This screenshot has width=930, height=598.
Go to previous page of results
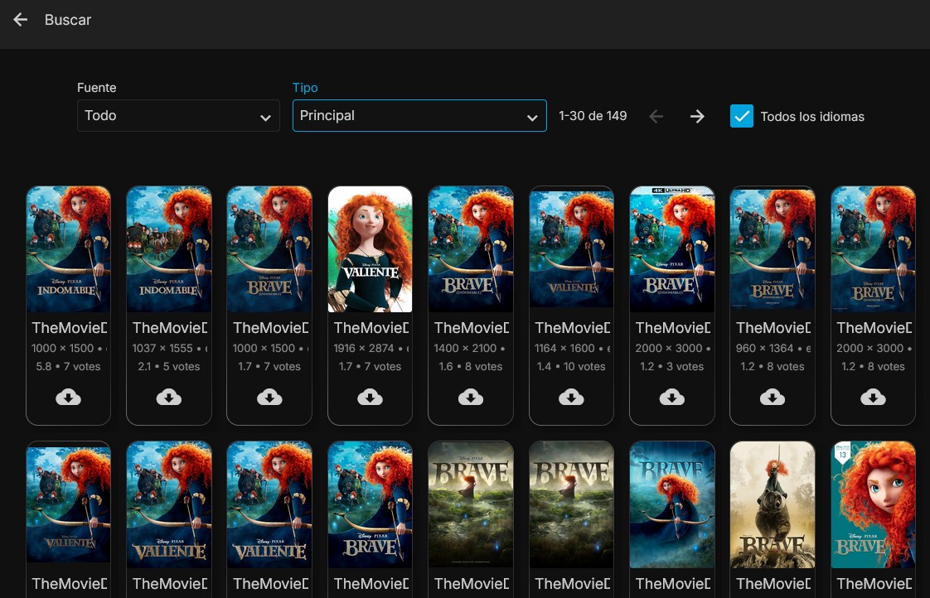coord(656,117)
